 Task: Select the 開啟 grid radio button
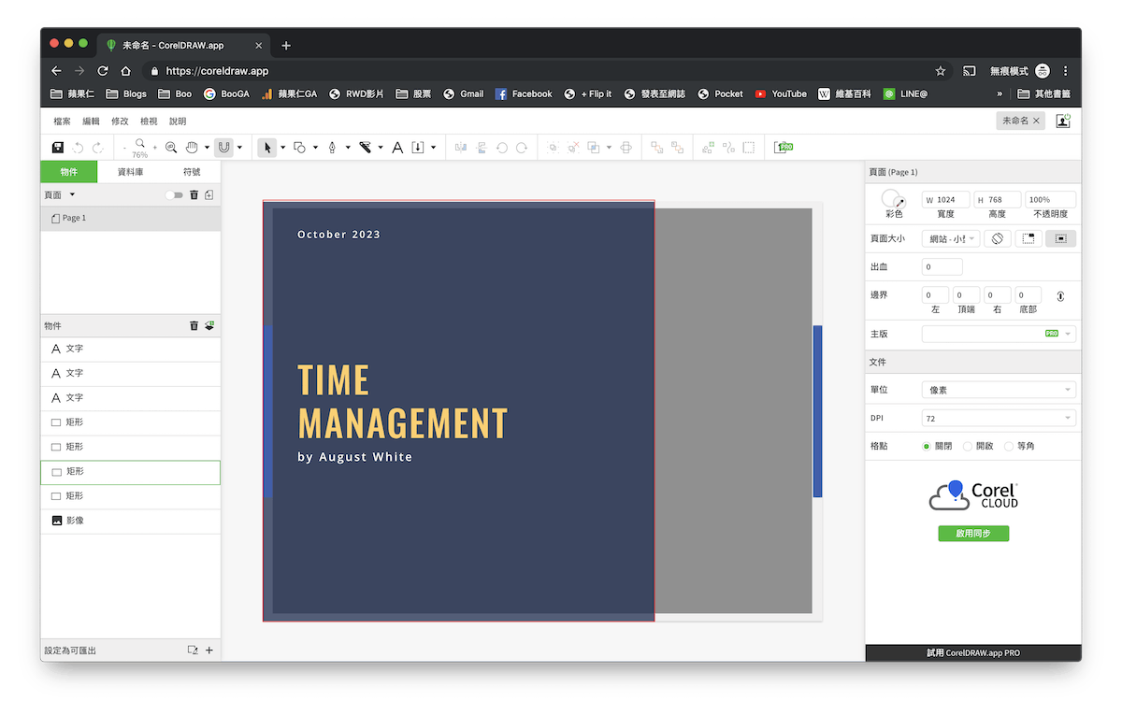pos(968,446)
